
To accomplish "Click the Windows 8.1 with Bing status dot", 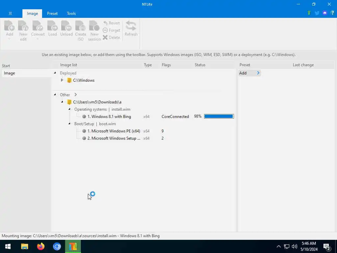I will pos(84,117).
